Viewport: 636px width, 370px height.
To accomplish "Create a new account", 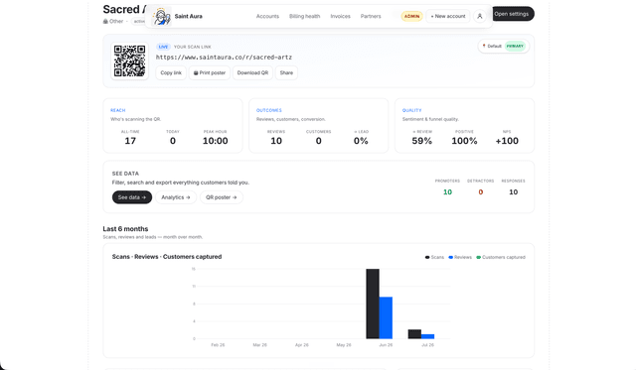I will click(x=448, y=16).
